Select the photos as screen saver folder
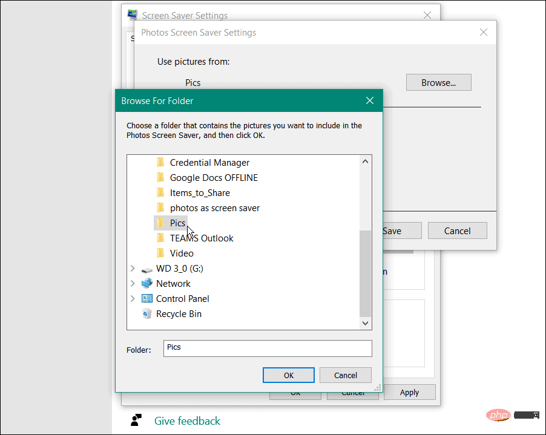 click(215, 208)
